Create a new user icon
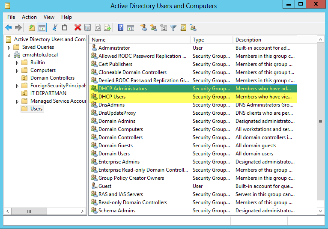Image resolution: width=328 pixels, height=229 pixels. 143,27
